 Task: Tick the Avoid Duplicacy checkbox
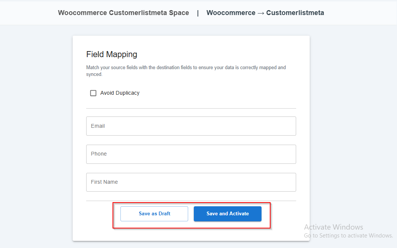coord(93,93)
